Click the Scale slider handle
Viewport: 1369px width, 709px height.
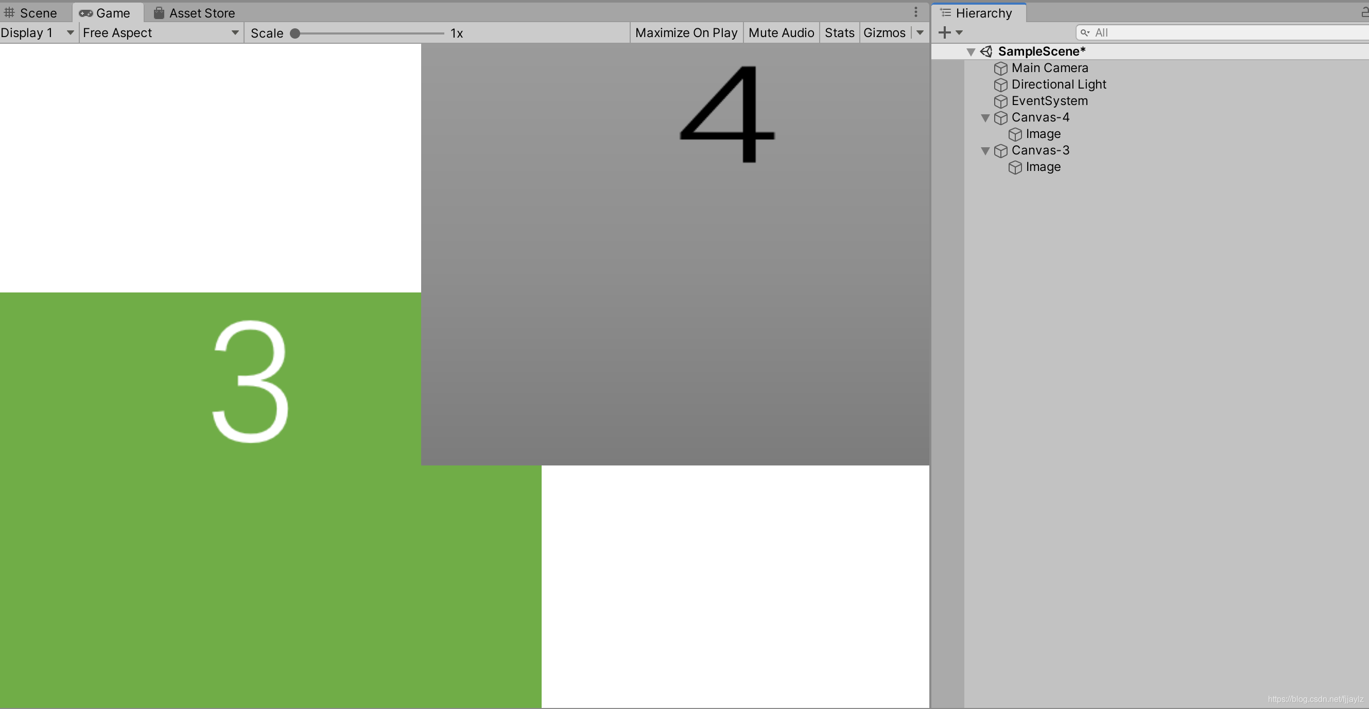tap(295, 33)
